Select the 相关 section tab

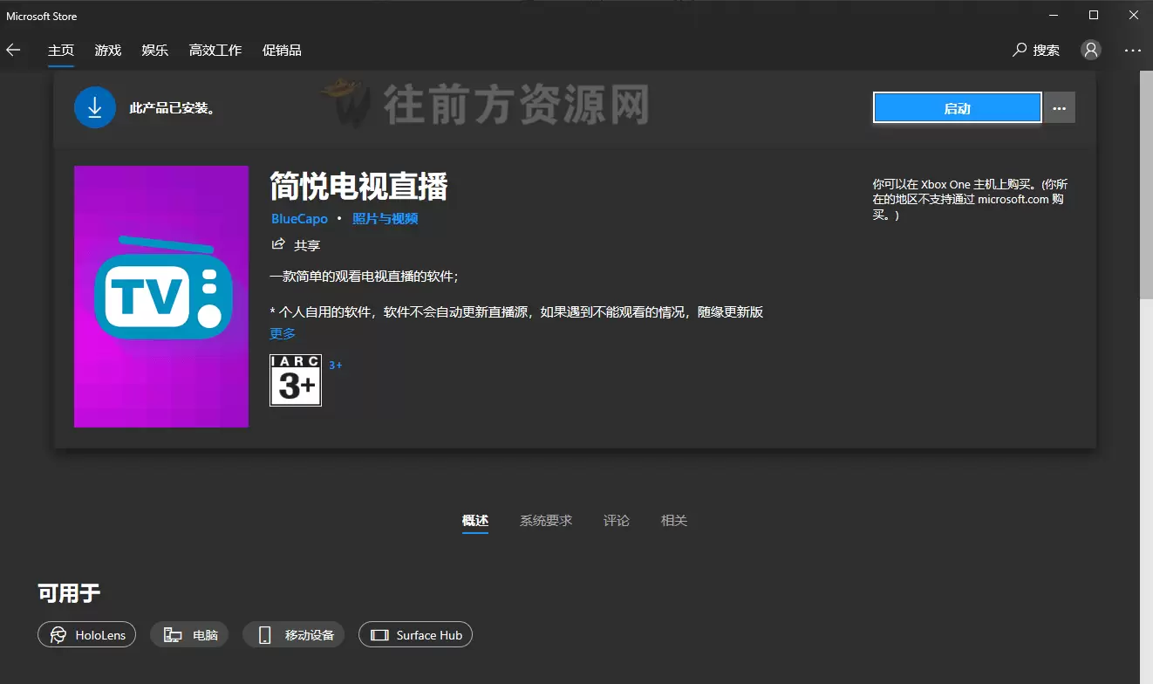(x=674, y=521)
